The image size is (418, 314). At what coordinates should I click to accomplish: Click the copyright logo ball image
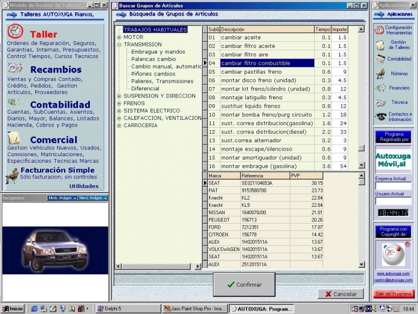tap(393, 254)
